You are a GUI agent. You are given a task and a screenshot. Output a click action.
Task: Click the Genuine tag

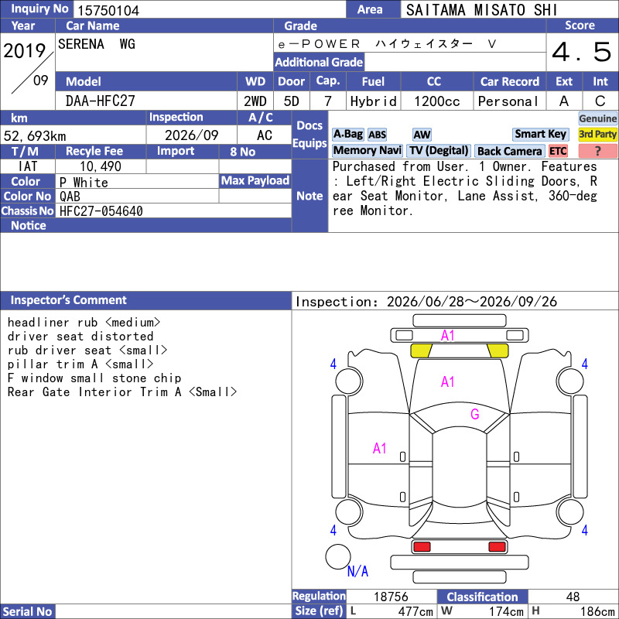coord(597,118)
